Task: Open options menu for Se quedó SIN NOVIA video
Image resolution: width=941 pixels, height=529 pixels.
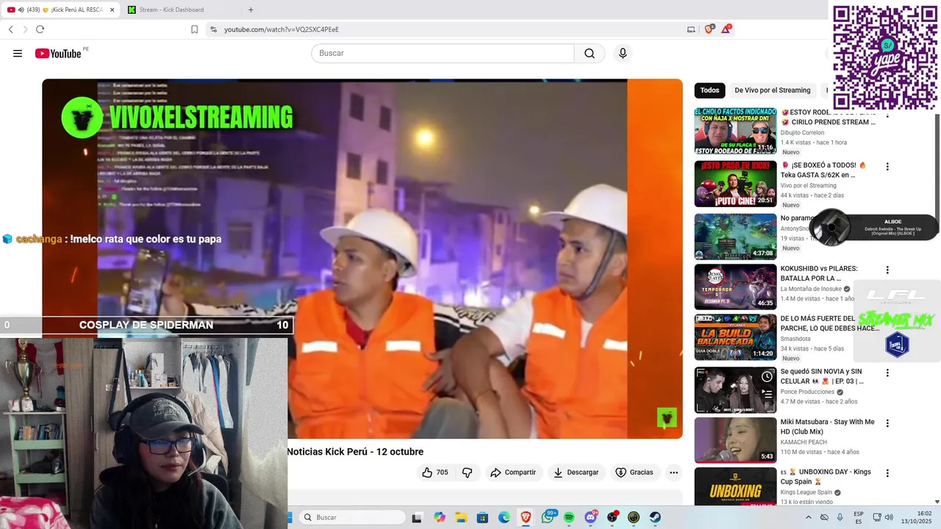Action: pos(887,373)
